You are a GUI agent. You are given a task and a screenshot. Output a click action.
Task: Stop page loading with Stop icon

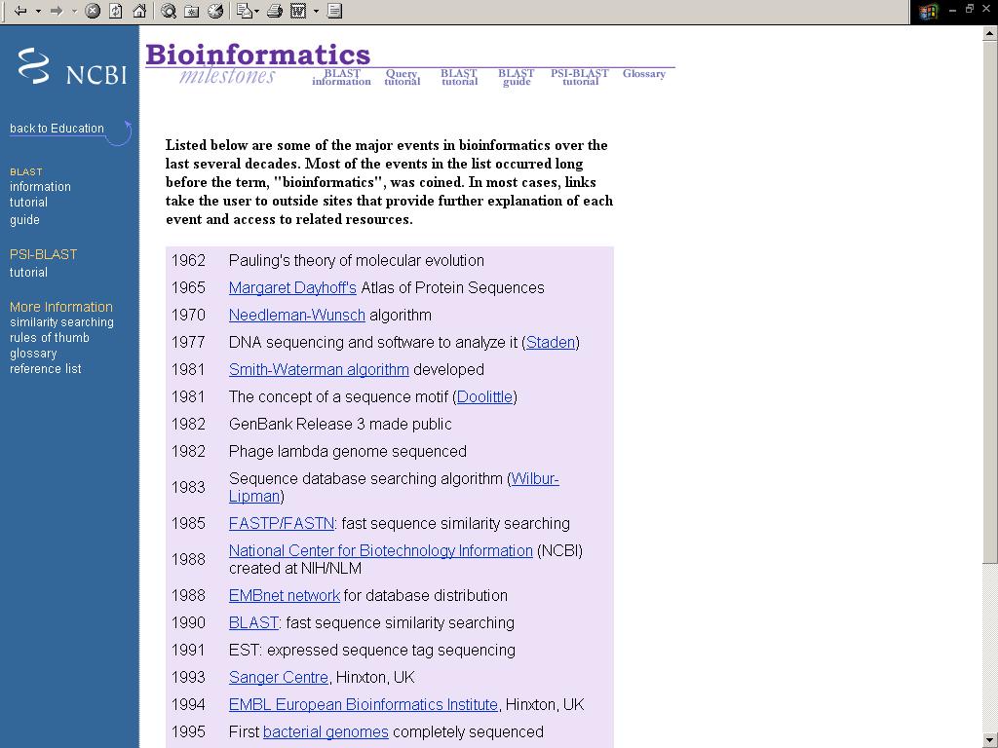coord(93,11)
